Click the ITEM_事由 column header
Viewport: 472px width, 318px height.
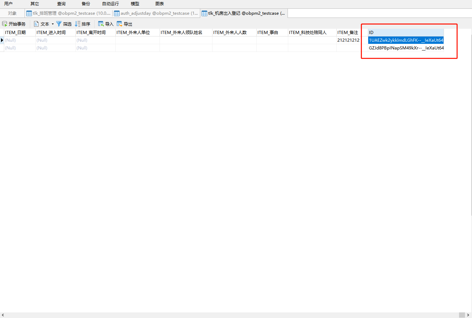coord(272,33)
